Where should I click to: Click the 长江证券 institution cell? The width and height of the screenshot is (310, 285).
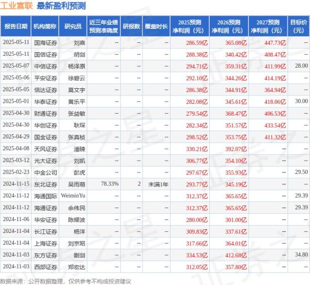click(45, 232)
